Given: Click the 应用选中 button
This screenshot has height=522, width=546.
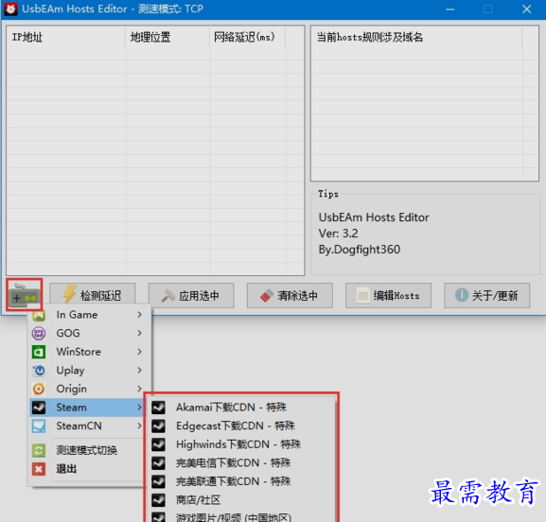Looking at the screenshot, I should [x=191, y=295].
